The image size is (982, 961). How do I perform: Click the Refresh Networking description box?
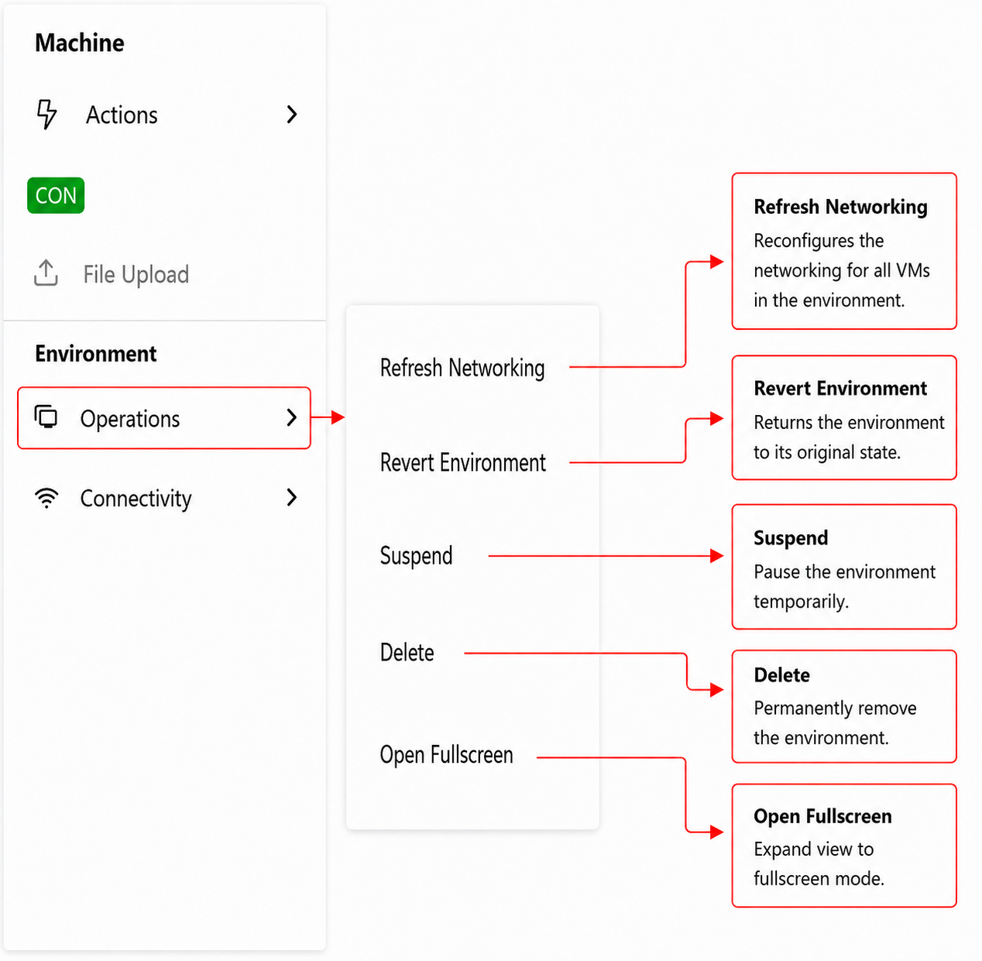844,251
